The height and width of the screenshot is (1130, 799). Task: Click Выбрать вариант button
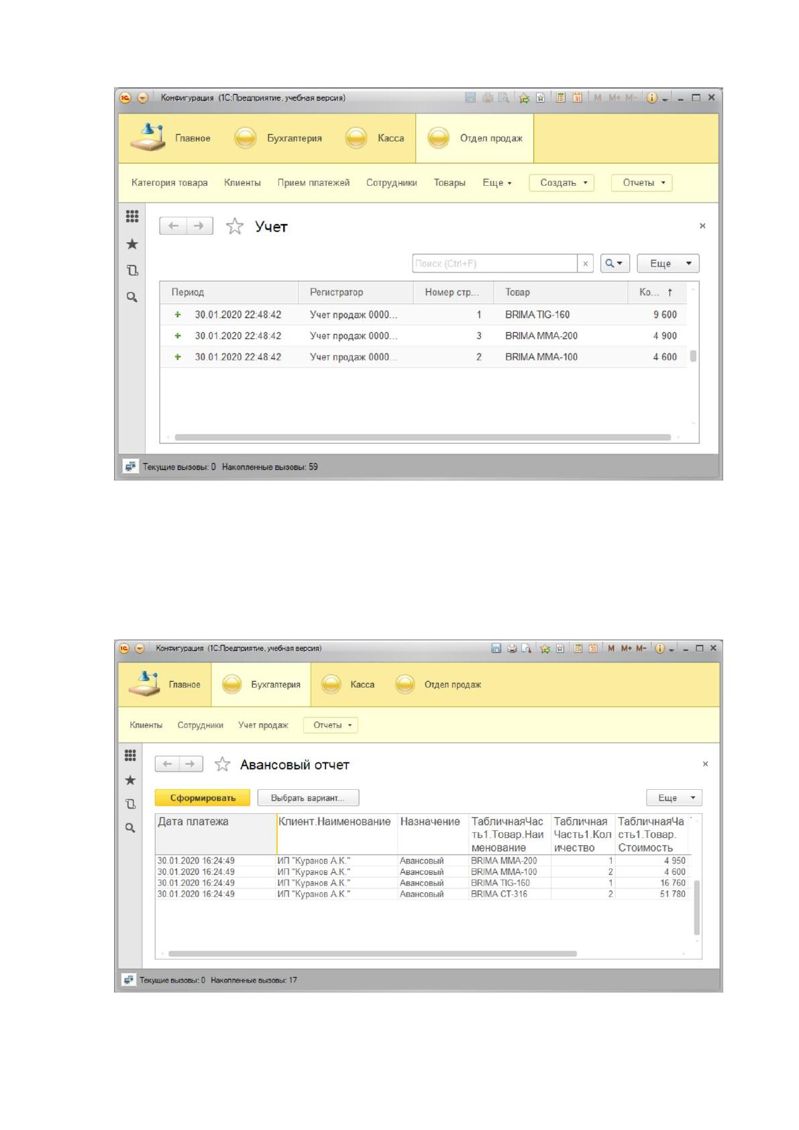point(308,798)
